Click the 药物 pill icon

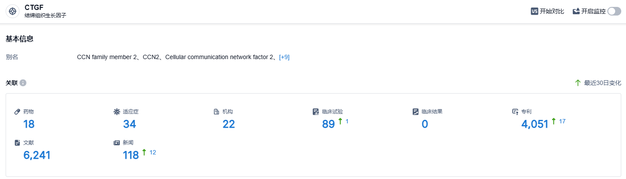click(17, 112)
